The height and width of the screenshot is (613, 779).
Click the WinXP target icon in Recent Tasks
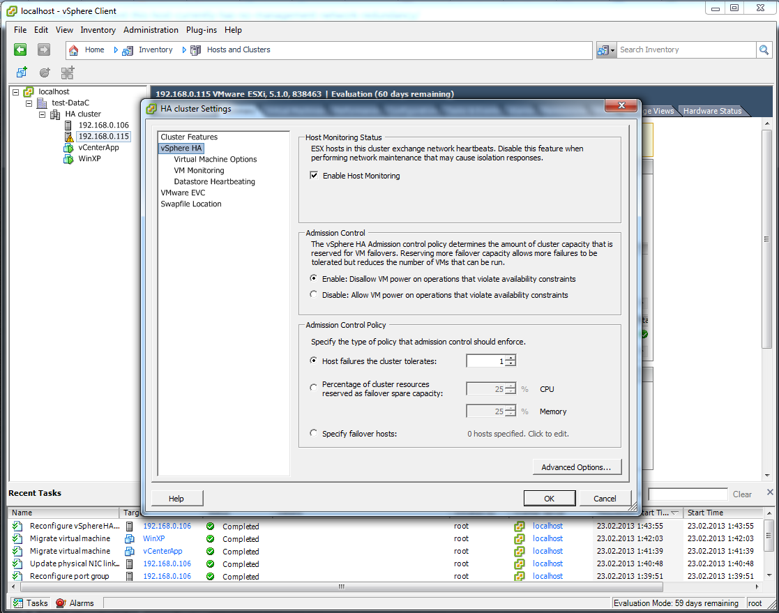point(130,538)
